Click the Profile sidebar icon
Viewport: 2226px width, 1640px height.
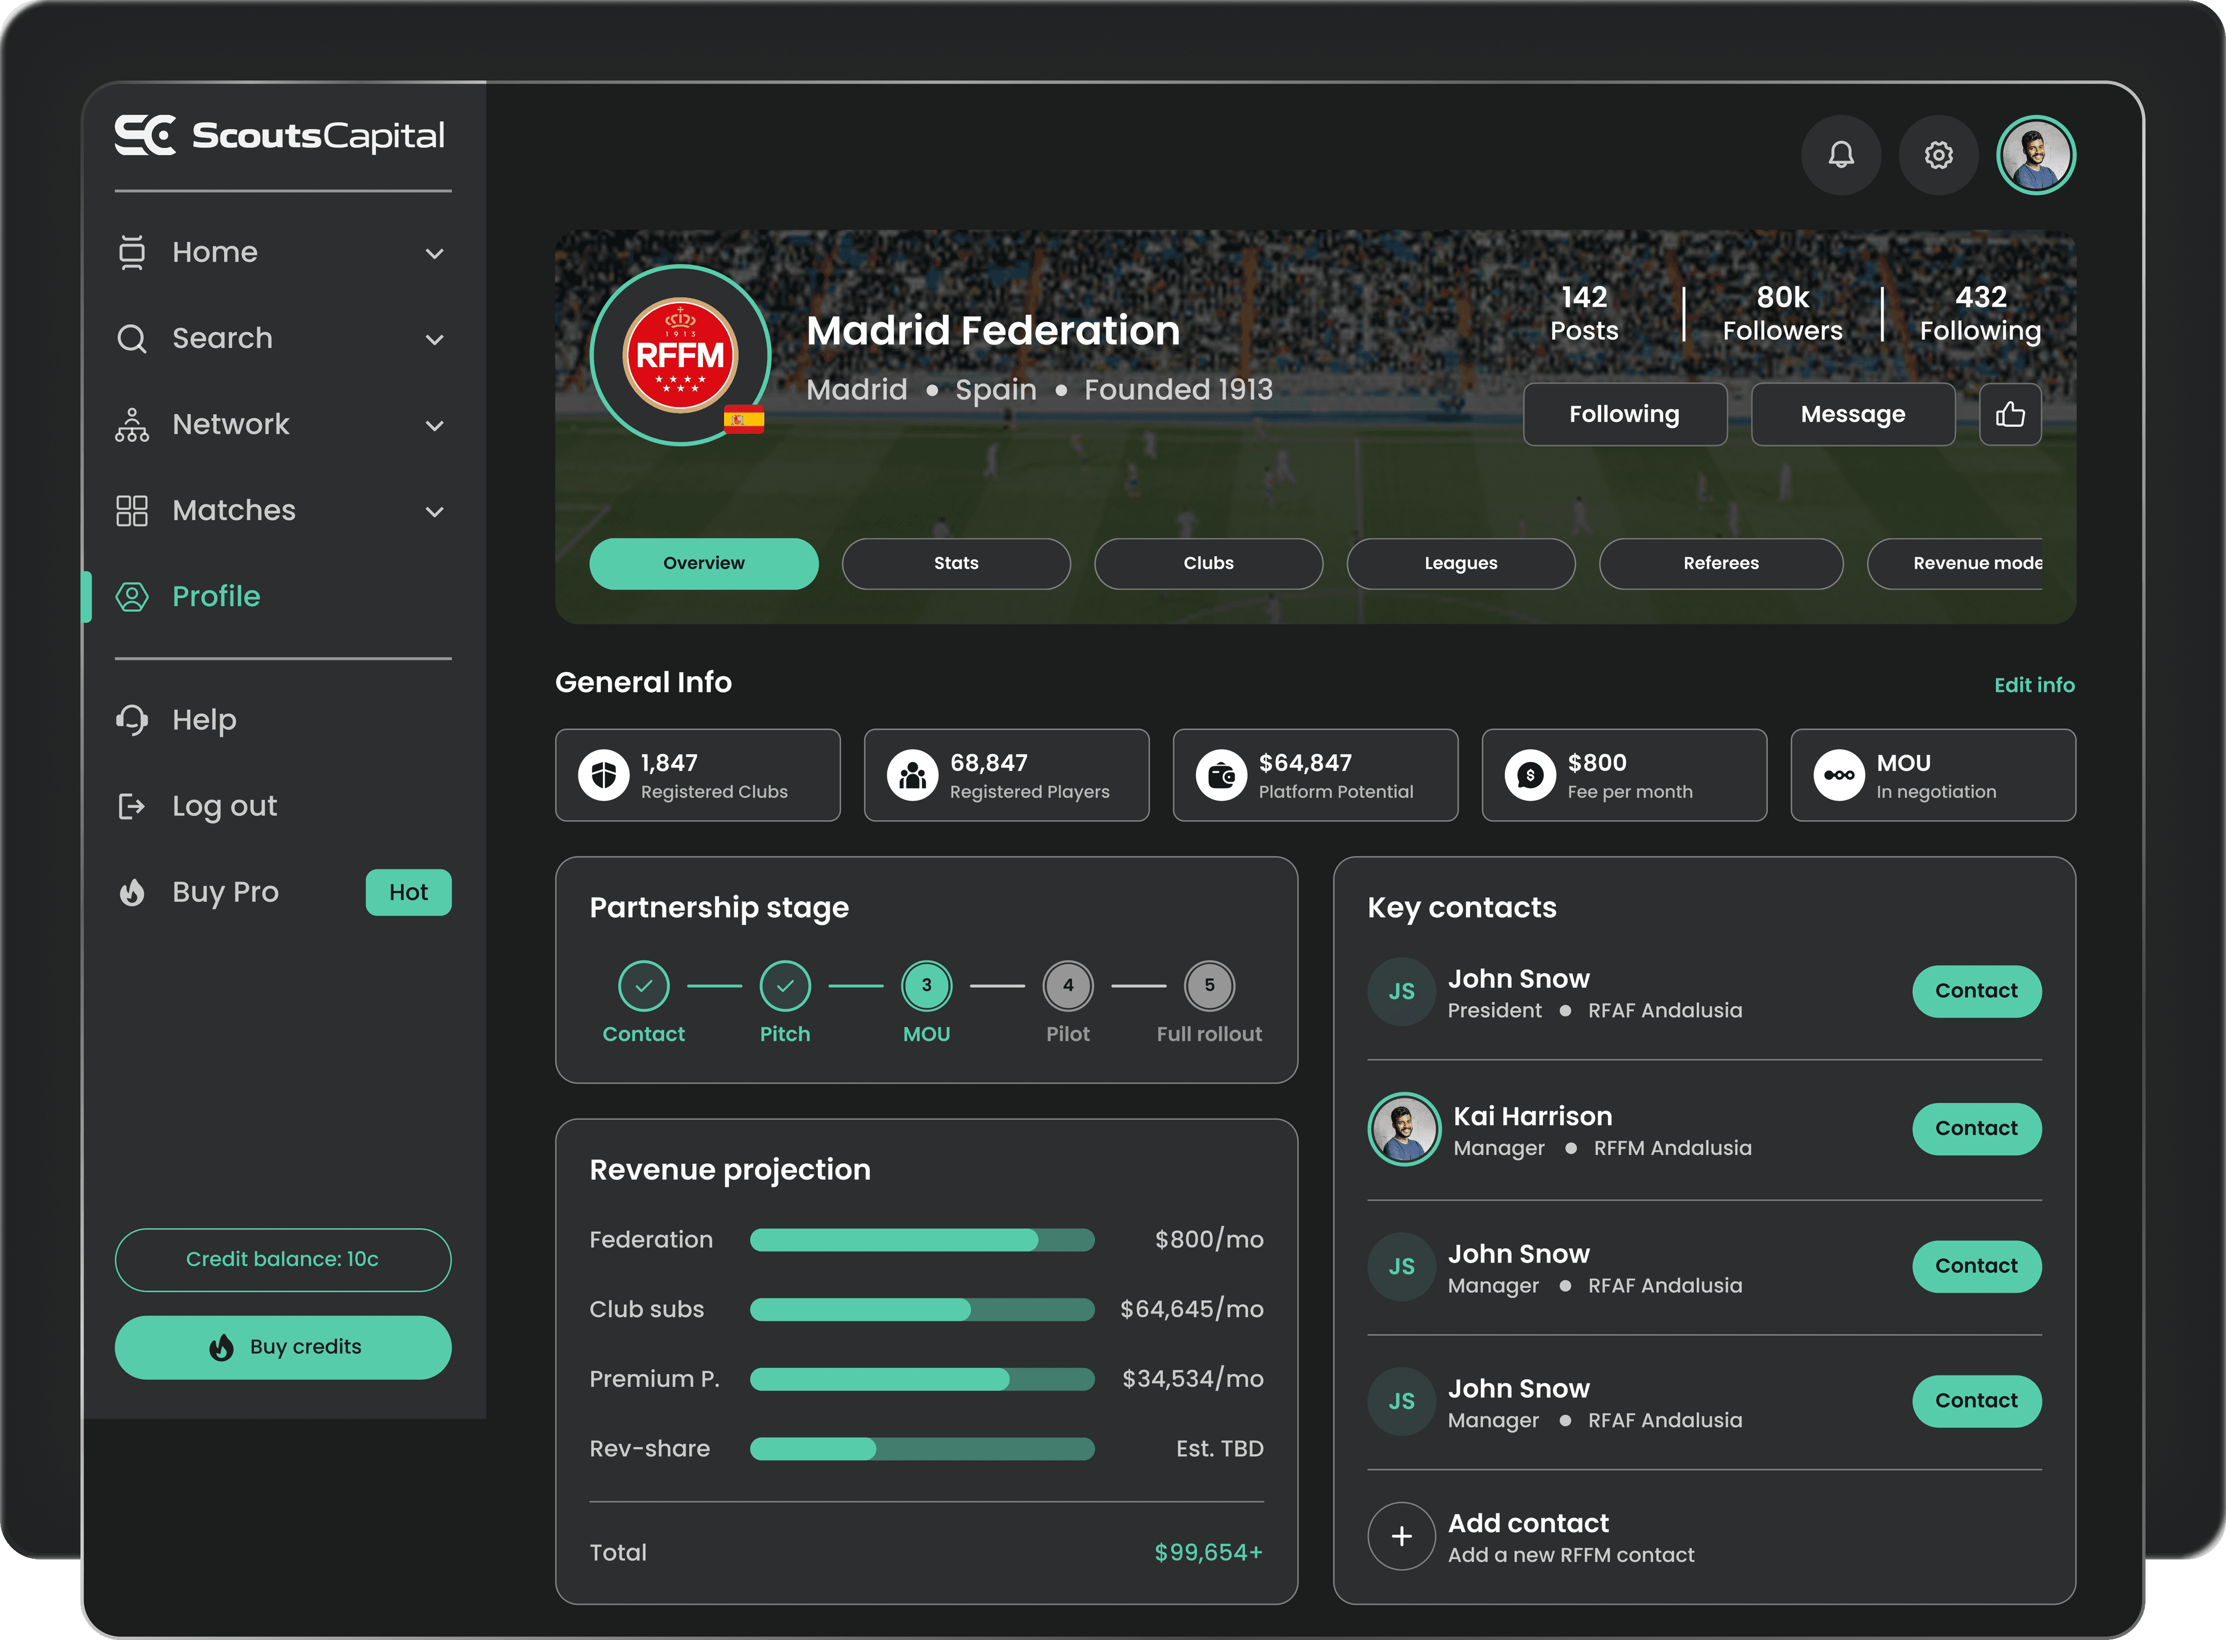click(x=132, y=597)
